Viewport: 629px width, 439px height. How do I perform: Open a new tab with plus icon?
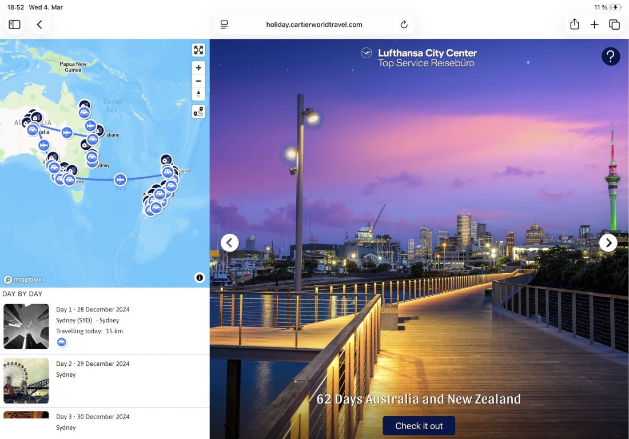coord(595,25)
